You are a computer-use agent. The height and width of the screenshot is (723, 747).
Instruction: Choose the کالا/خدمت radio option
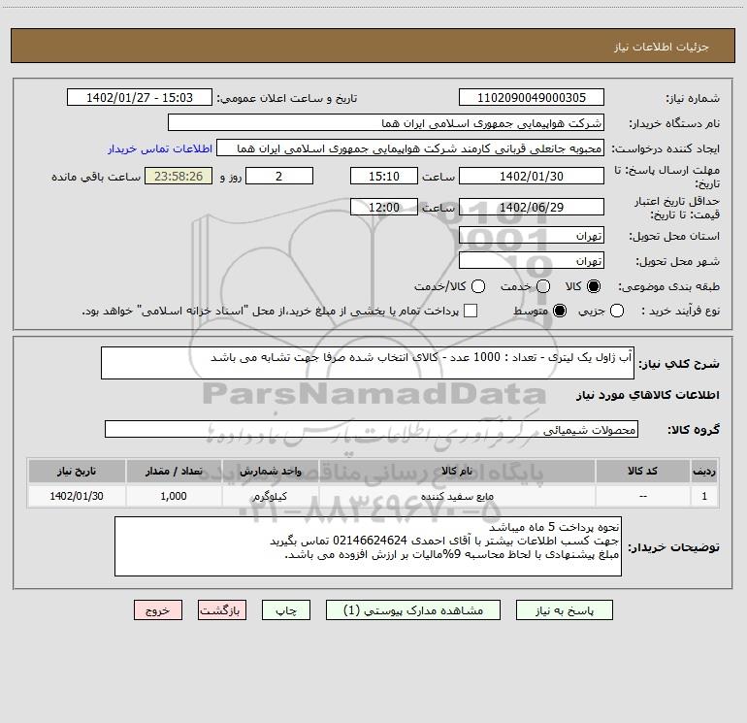[478, 286]
